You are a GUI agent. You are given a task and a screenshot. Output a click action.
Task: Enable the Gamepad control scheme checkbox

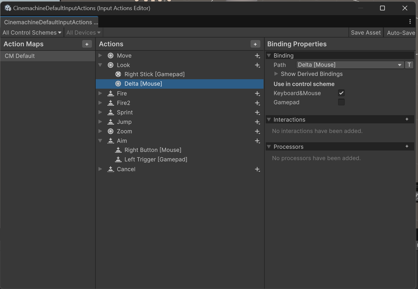point(341,102)
